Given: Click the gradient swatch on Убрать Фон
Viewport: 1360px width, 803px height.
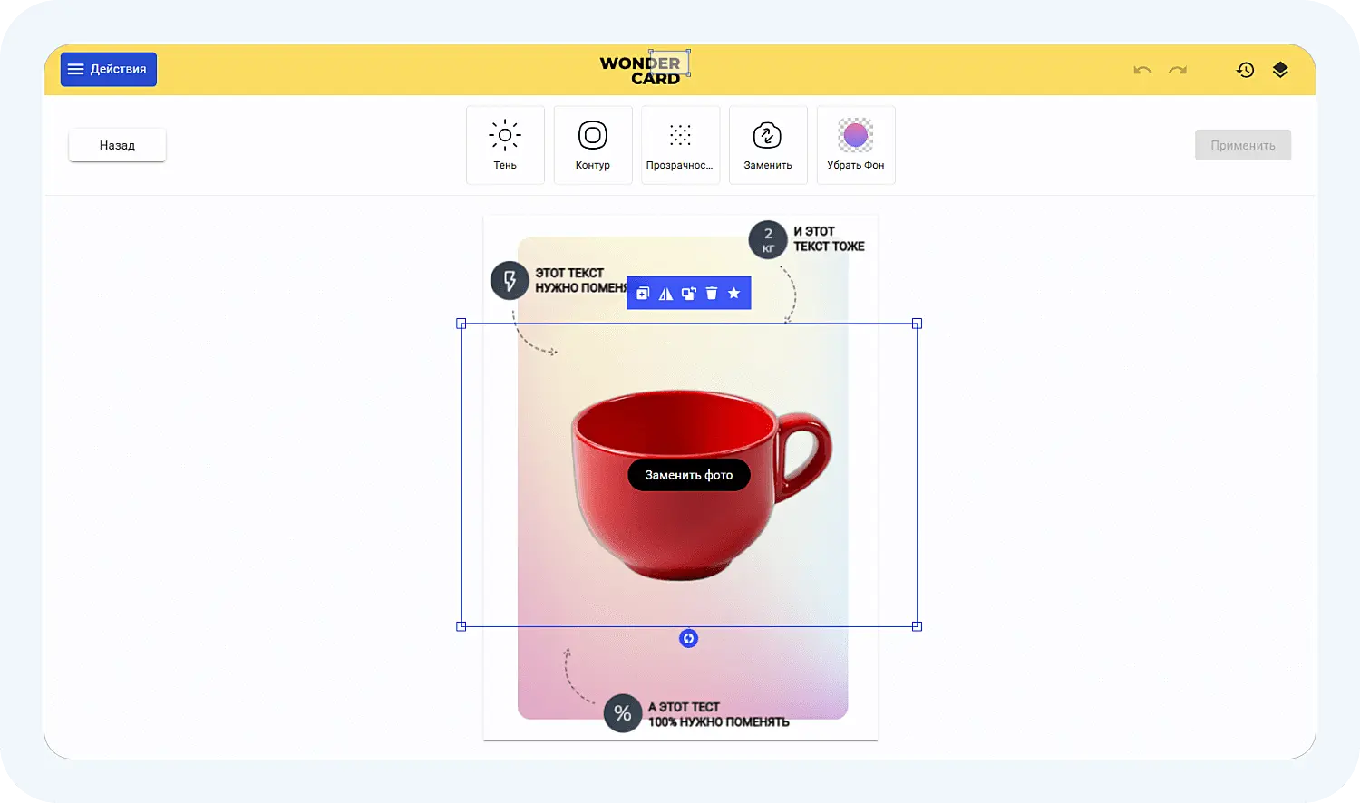Looking at the screenshot, I should click(855, 135).
